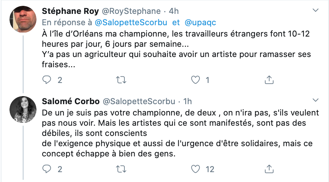Reply to Stéphane Roy's tweet
Image resolution: width=329 pixels, height=182 pixels.
pyautogui.click(x=47, y=80)
